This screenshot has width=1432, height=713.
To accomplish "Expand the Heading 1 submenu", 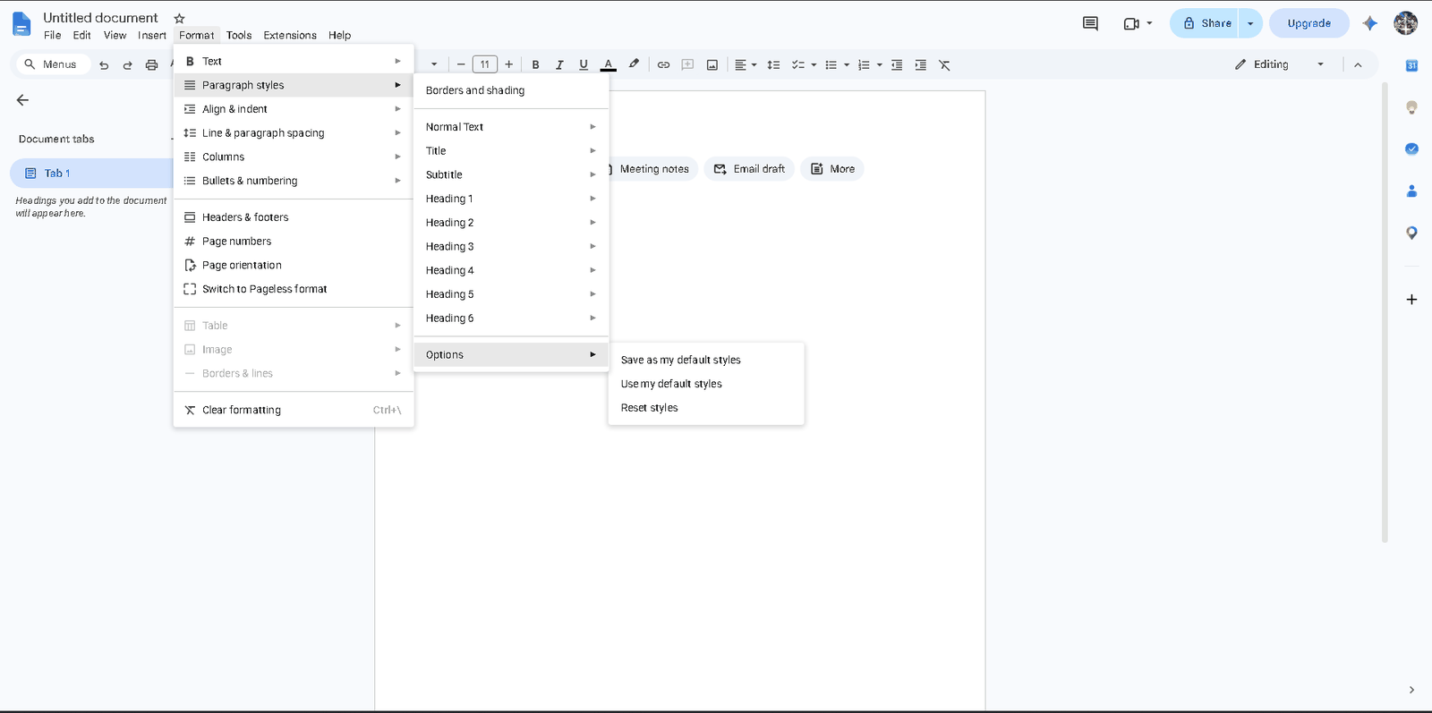I will [x=511, y=199].
